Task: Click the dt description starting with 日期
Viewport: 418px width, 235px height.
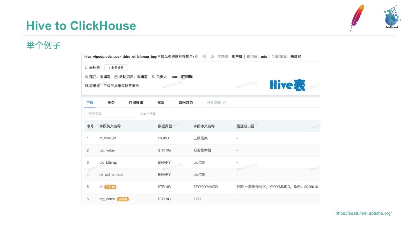Action: 278,187
